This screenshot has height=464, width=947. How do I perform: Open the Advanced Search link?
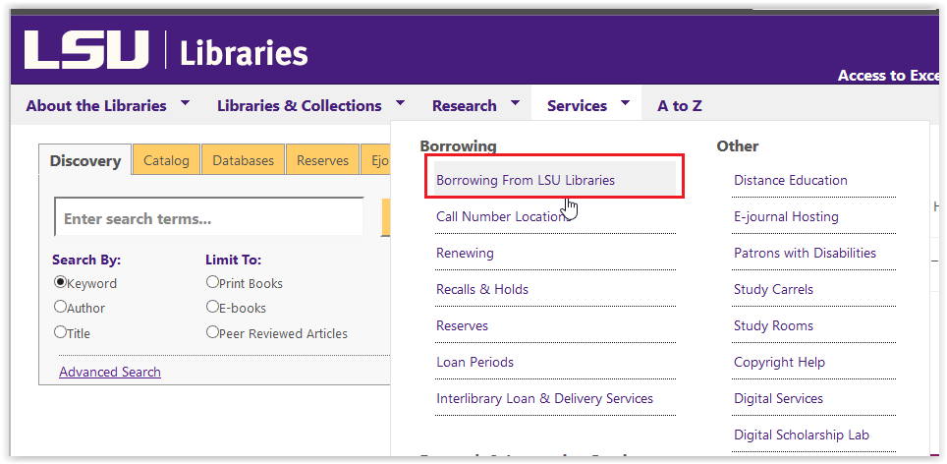click(110, 372)
